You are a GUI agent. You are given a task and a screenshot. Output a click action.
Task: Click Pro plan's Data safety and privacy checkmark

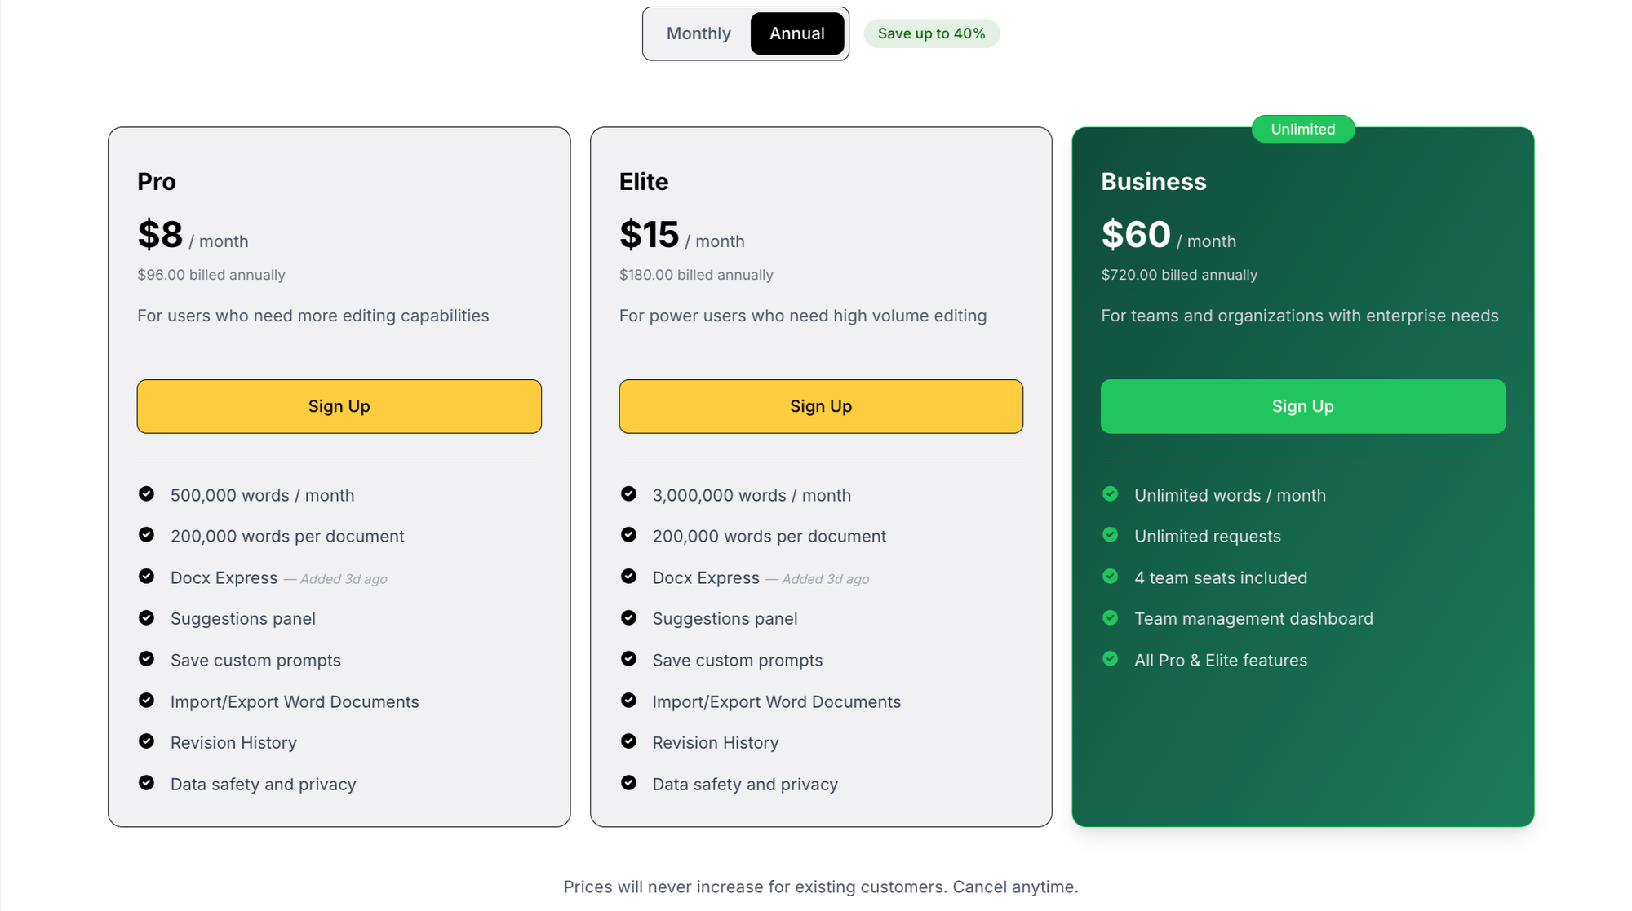click(146, 783)
